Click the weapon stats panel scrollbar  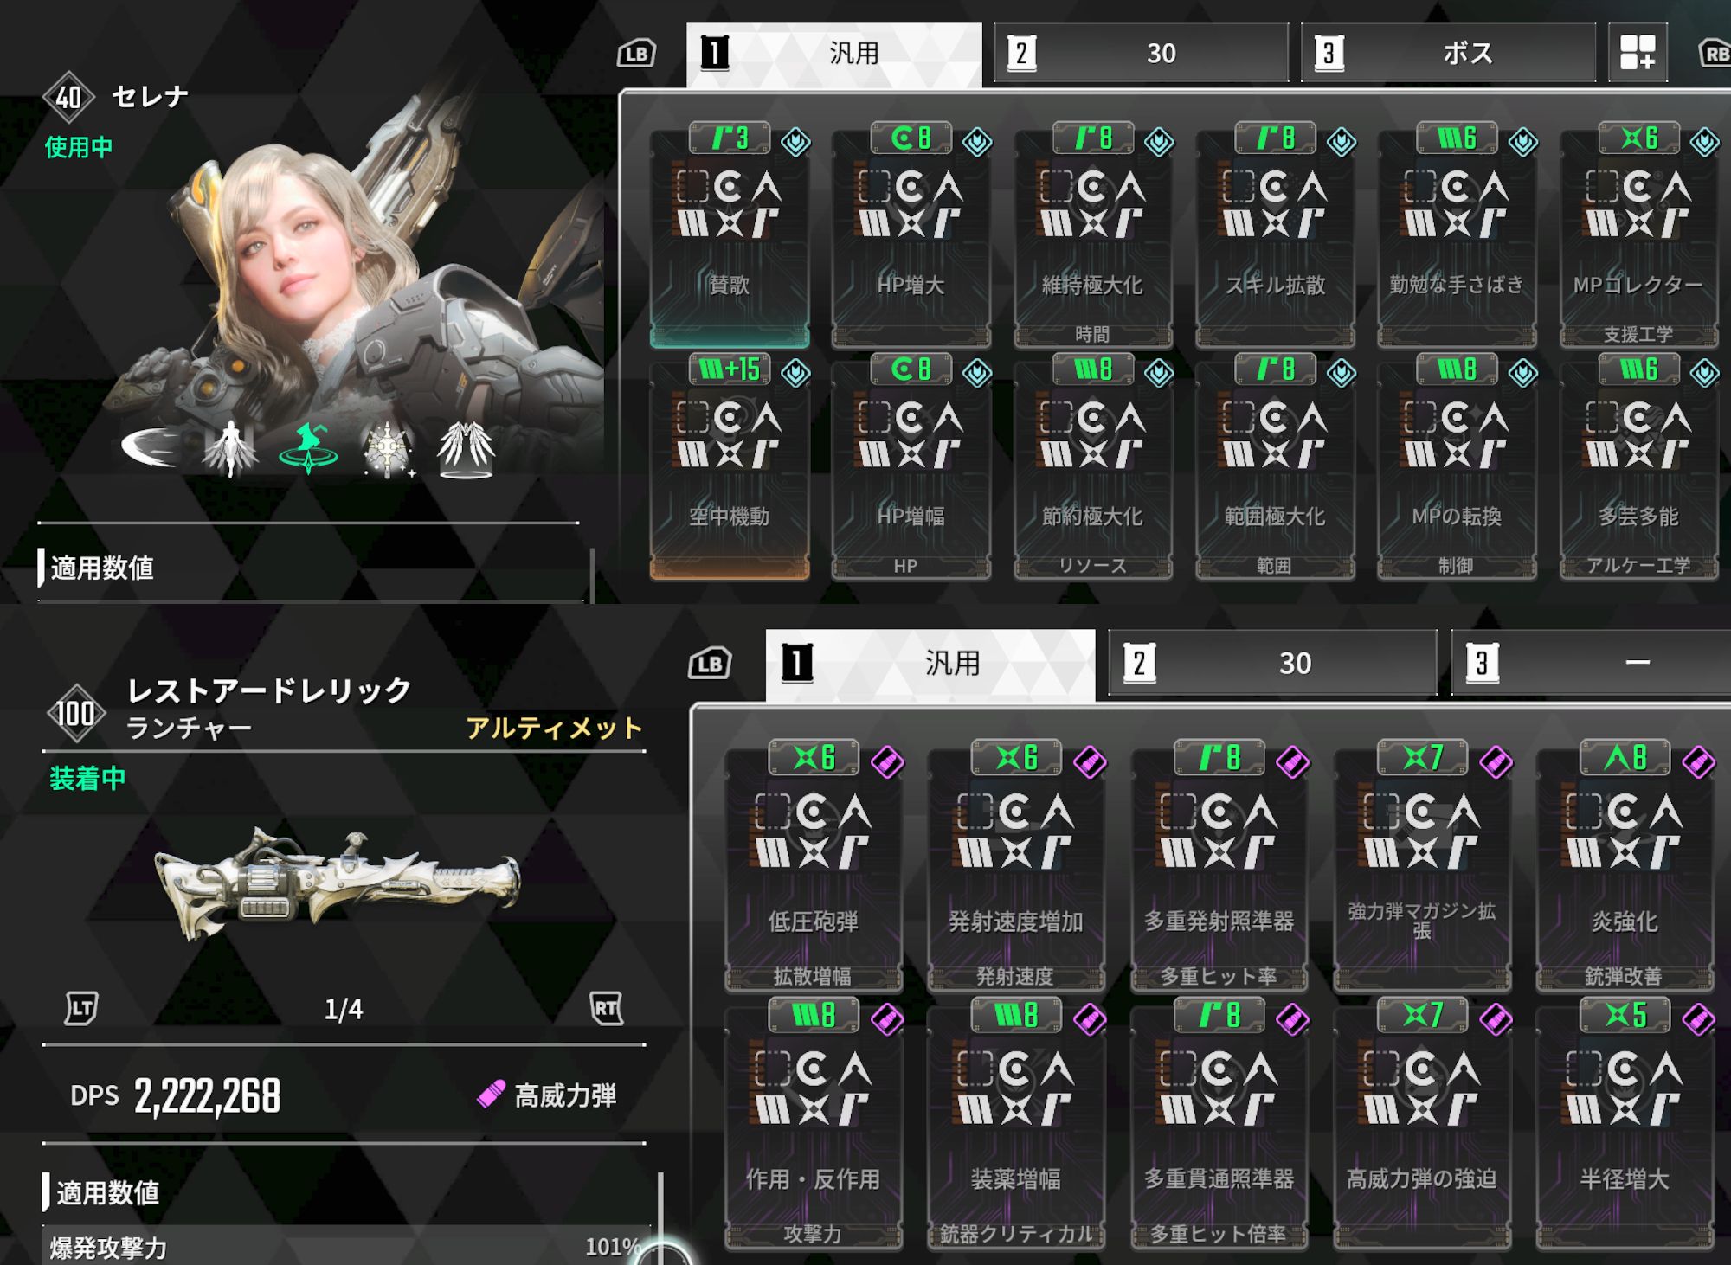pos(660,1218)
